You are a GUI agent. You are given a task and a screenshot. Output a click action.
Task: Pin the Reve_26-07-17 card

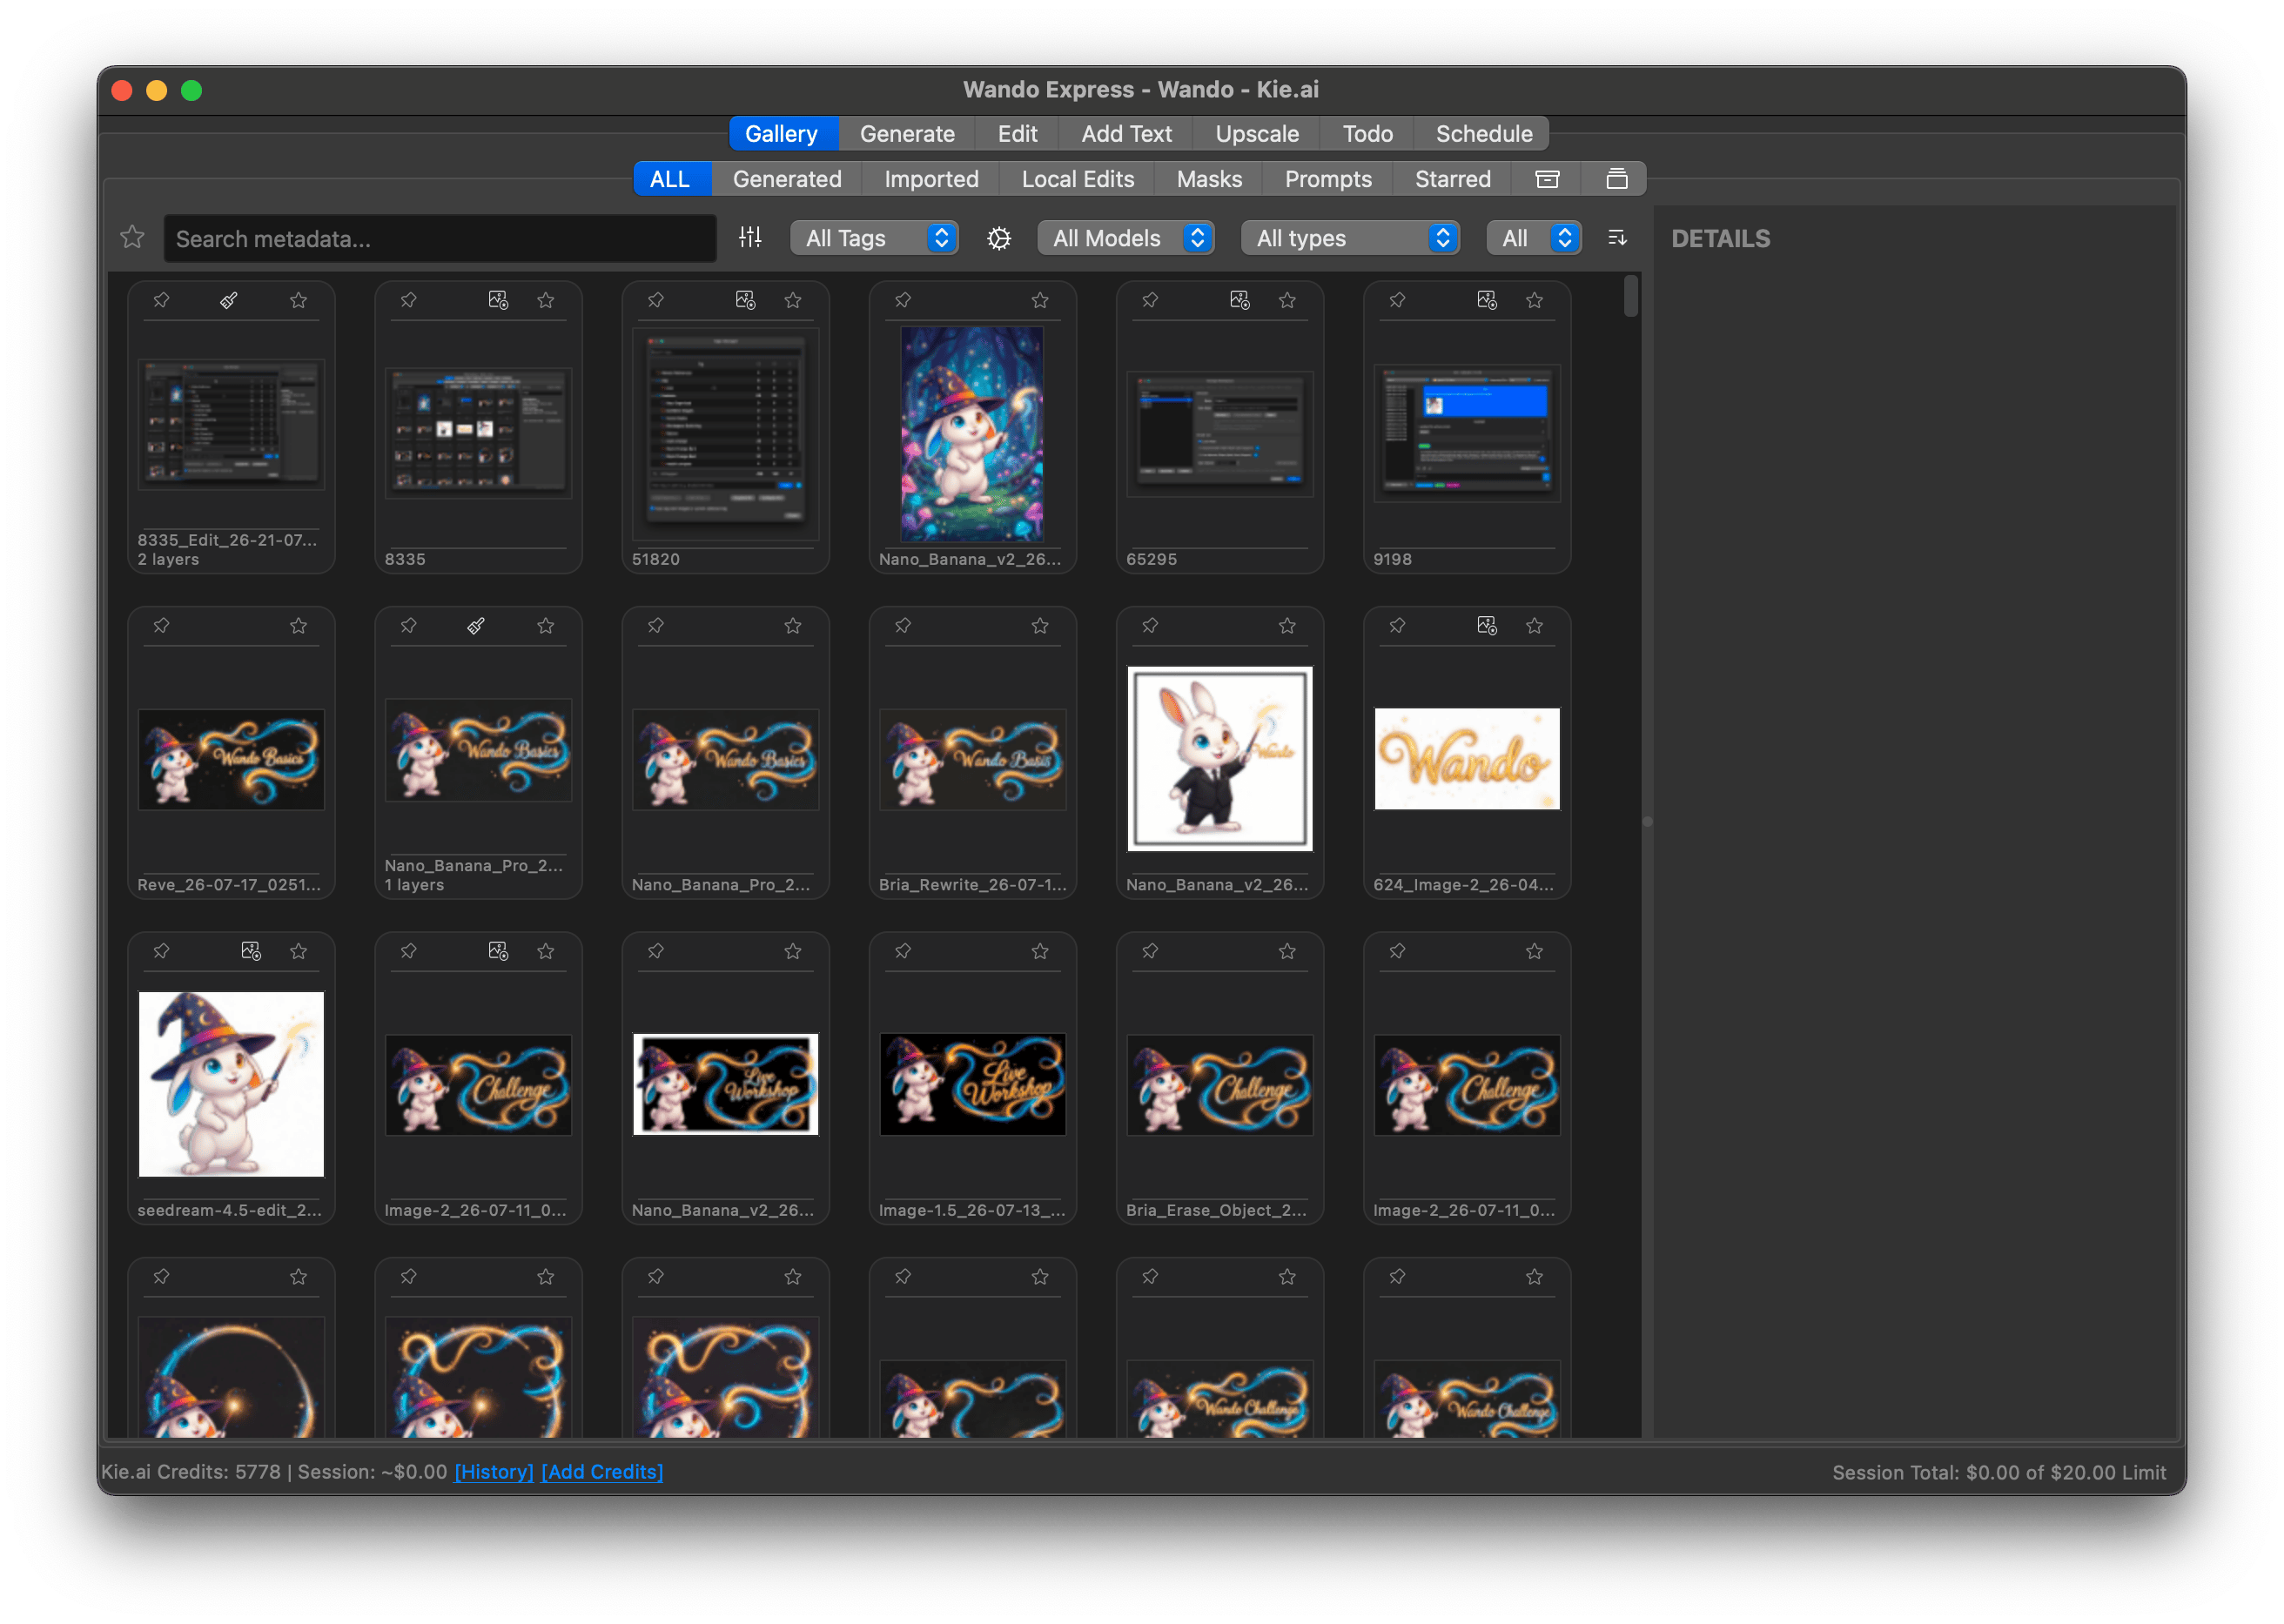(x=161, y=626)
